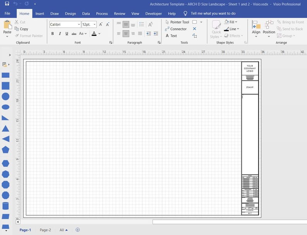Pick the ellipse shape in stencil
Screen dimensions: 307x235
(x=5, y=107)
